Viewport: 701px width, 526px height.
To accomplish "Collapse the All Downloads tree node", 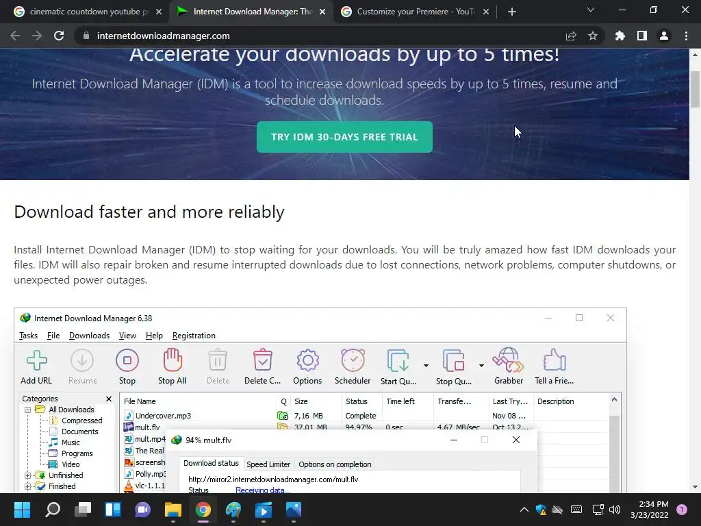I will pyautogui.click(x=27, y=410).
